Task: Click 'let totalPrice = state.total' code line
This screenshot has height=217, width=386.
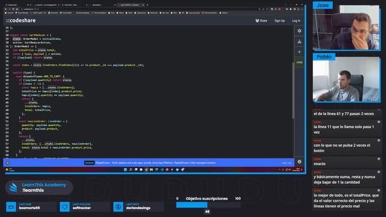Action: (34, 50)
